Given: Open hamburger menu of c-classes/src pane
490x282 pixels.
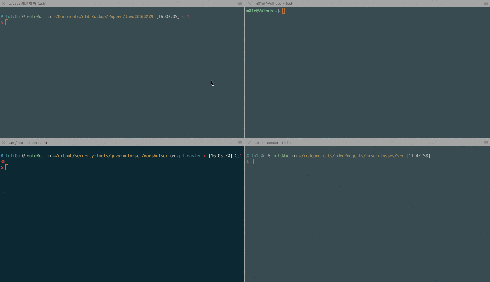Looking at the screenshot, I should pyautogui.click(x=486, y=143).
